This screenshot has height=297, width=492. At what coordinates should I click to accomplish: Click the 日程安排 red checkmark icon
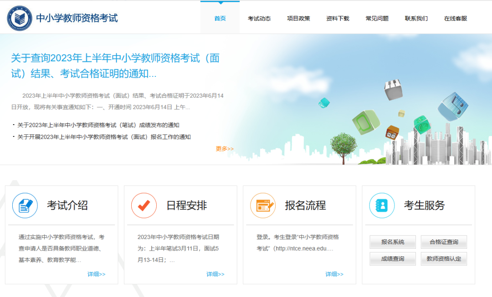tap(144, 205)
